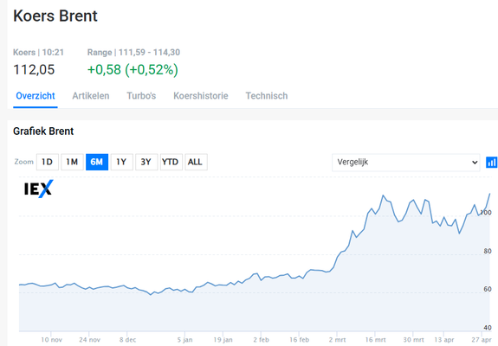Click the Koers 10:21 timestamp label
The height and width of the screenshot is (346, 498).
(38, 52)
